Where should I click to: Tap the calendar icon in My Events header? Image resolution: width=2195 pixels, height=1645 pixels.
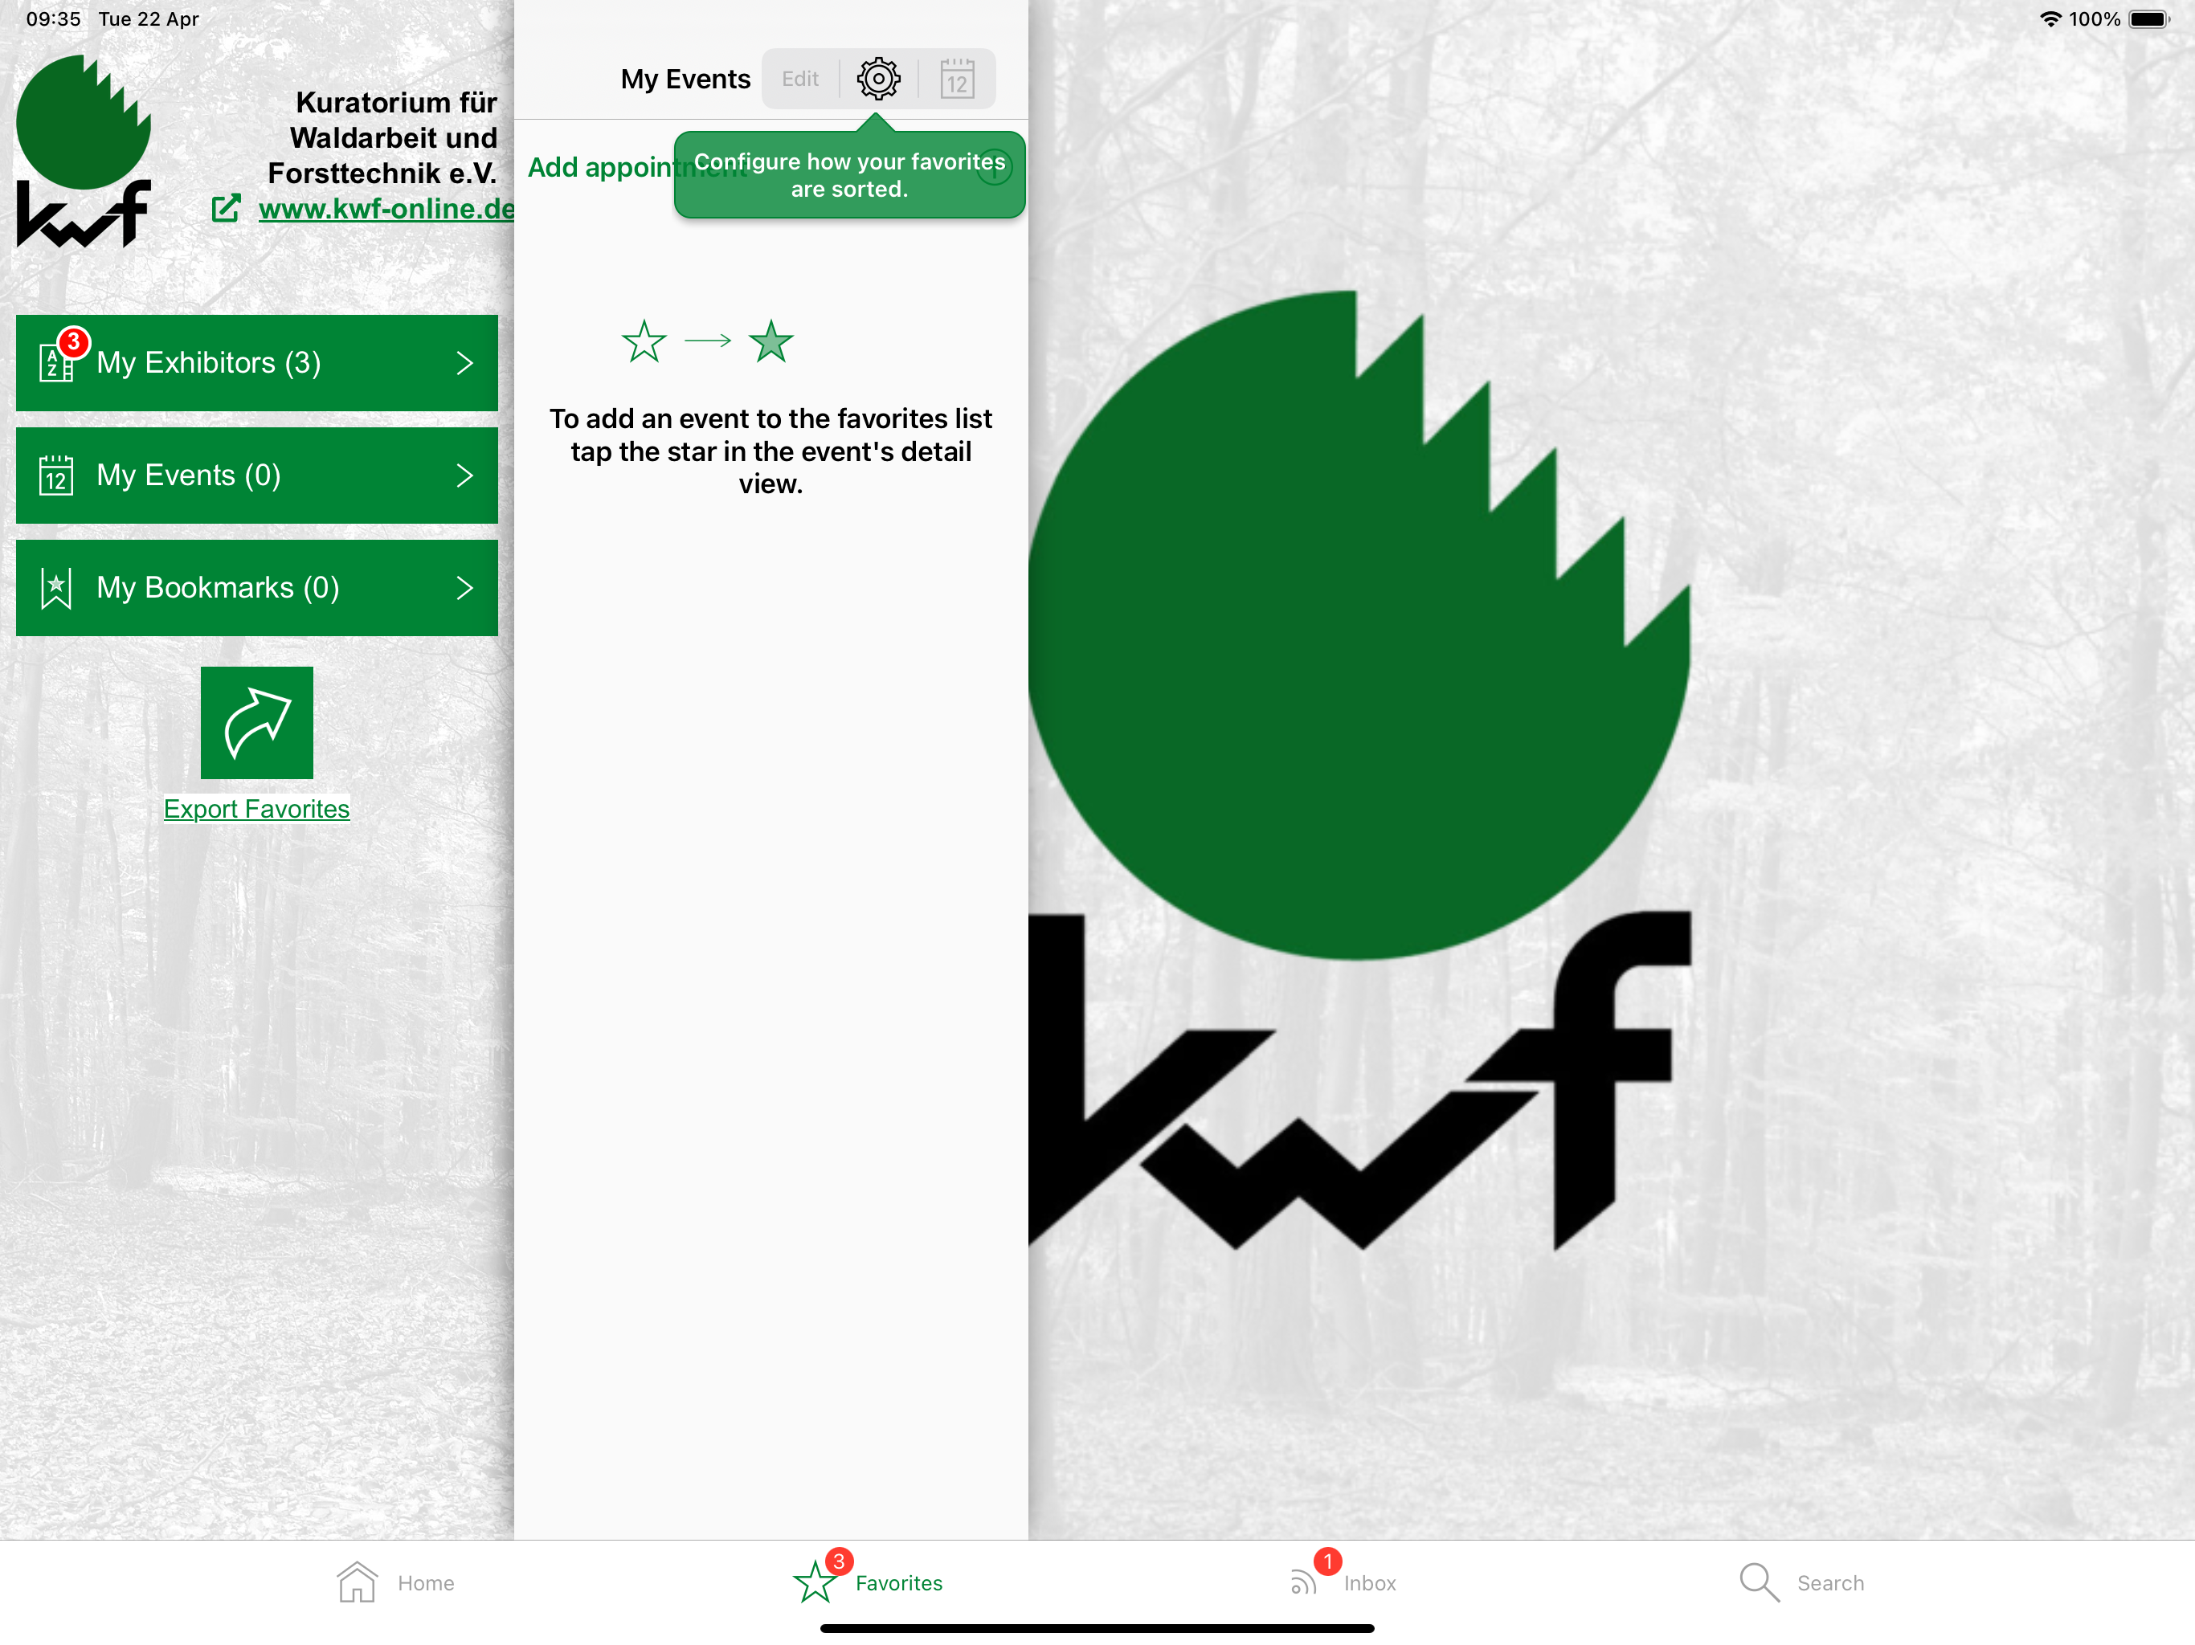(957, 79)
